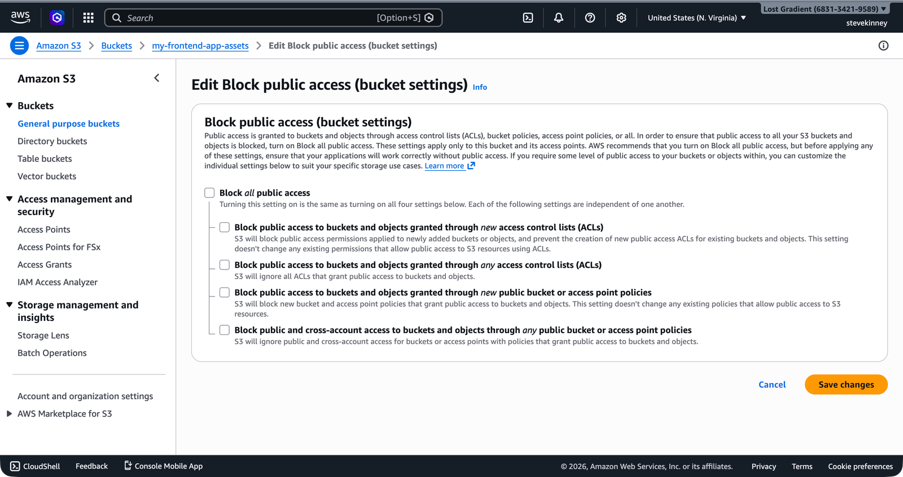This screenshot has width=903, height=477.
Task: Open Storage Lens
Action: [x=43, y=335]
